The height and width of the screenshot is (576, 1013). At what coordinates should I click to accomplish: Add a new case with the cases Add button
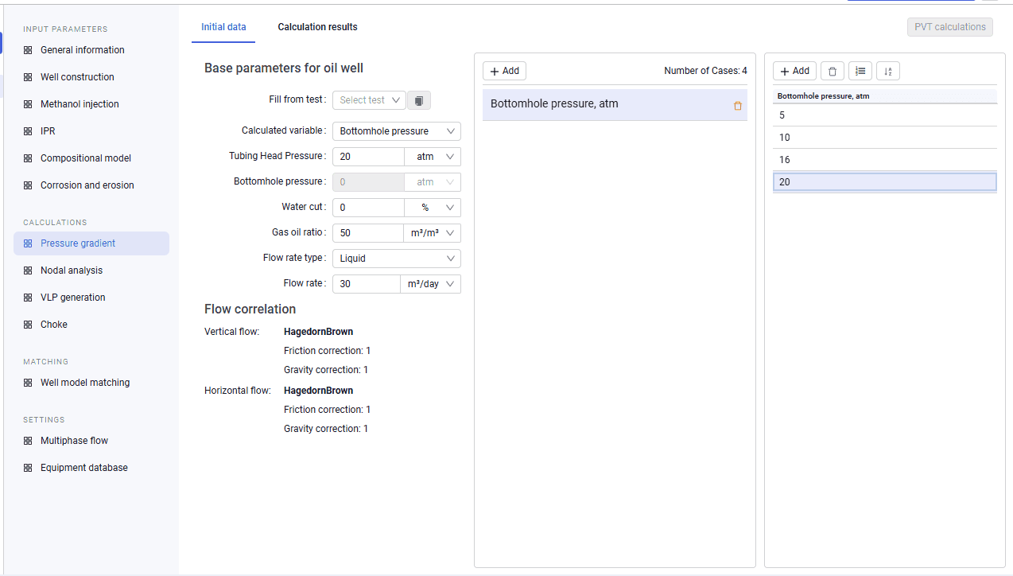coord(504,72)
